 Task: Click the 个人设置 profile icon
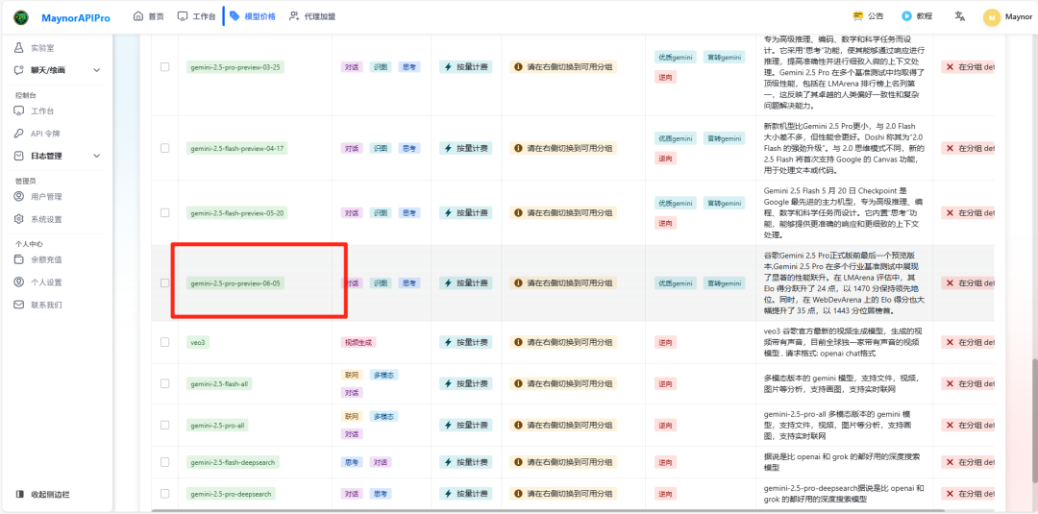(x=18, y=282)
